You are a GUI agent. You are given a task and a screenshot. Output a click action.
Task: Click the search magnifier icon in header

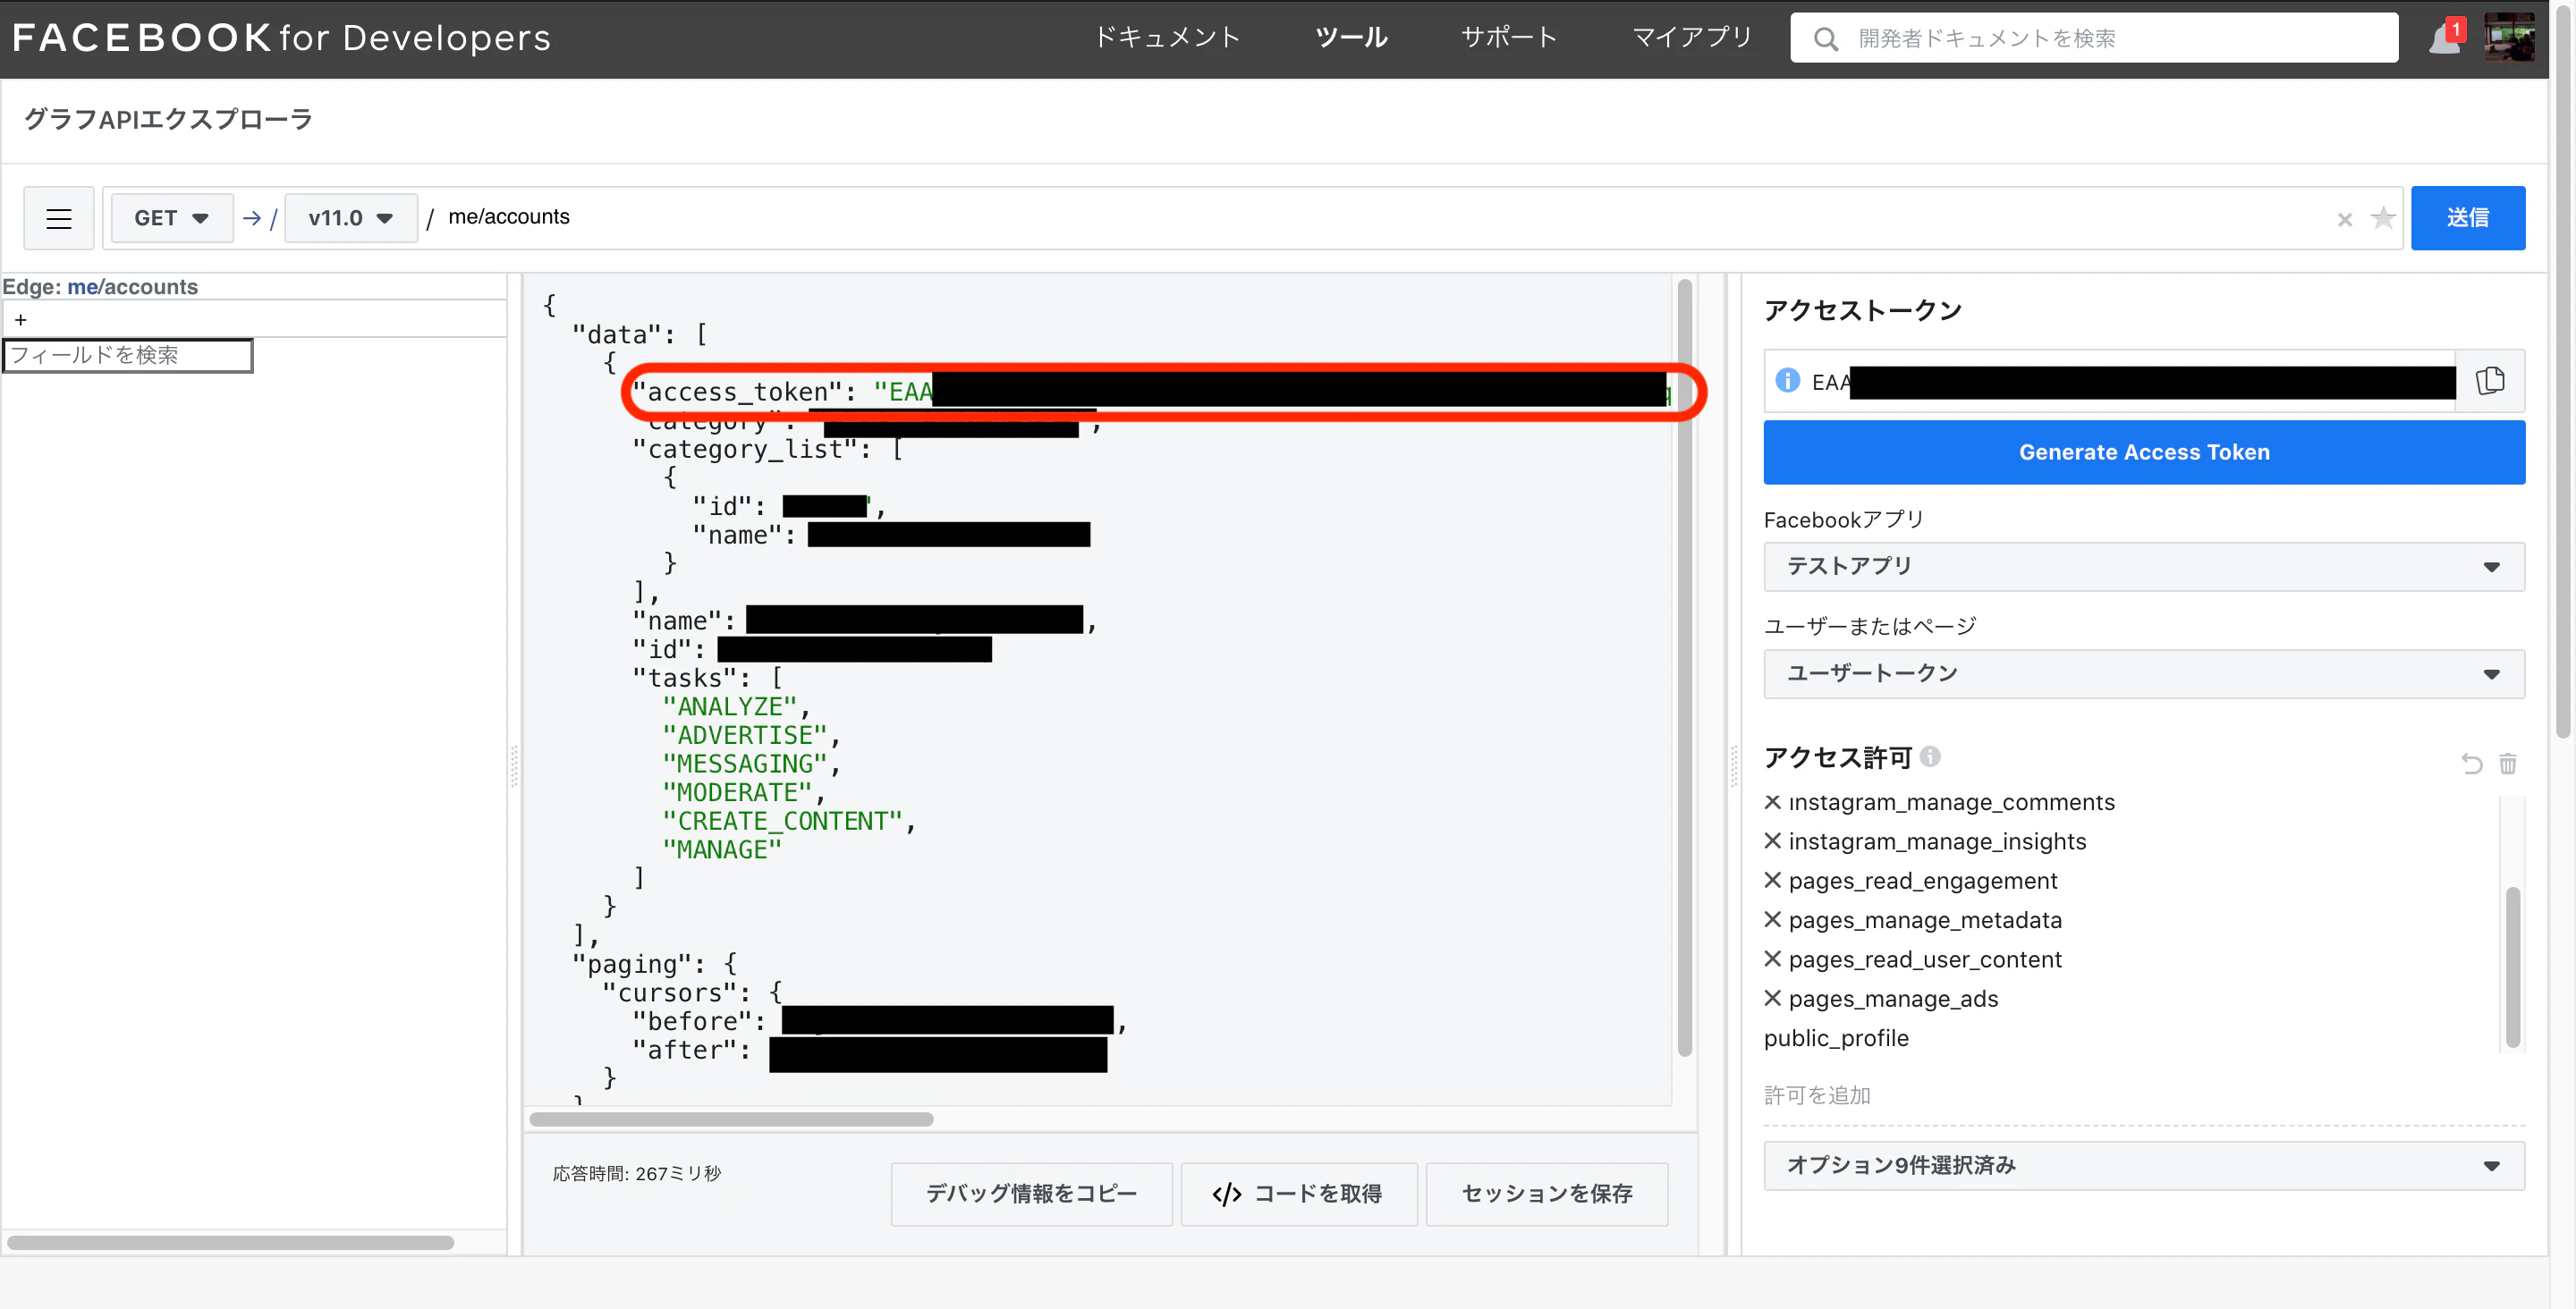pos(1825,39)
